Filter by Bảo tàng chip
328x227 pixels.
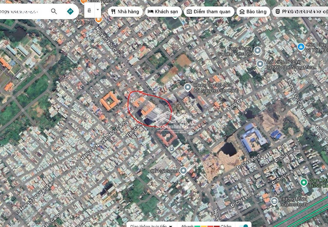(253, 12)
